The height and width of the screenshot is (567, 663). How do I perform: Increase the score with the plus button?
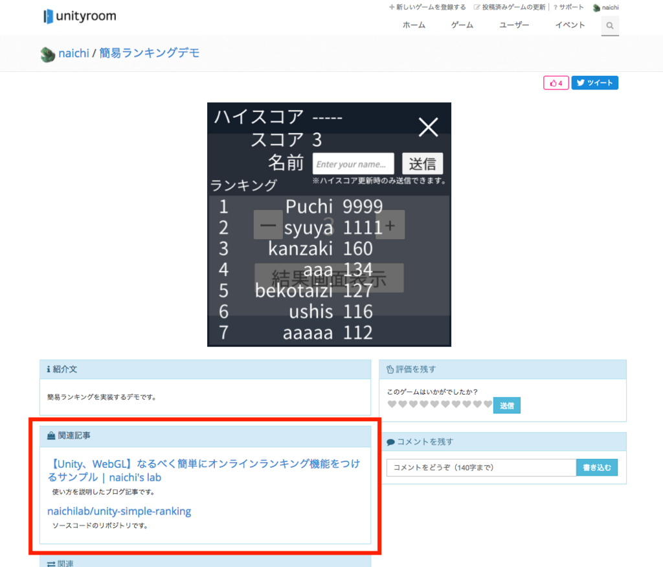click(390, 225)
